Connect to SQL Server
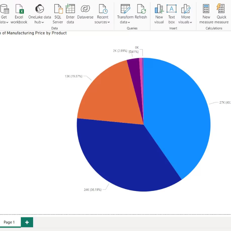Image resolution: width=231 pixels, height=231 pixels. [x=58, y=14]
